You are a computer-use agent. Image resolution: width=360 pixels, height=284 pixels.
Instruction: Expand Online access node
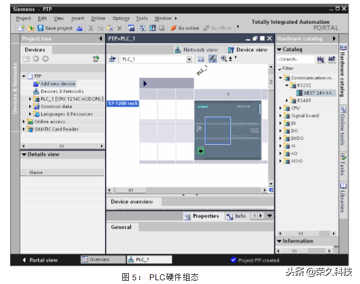pos(24,121)
